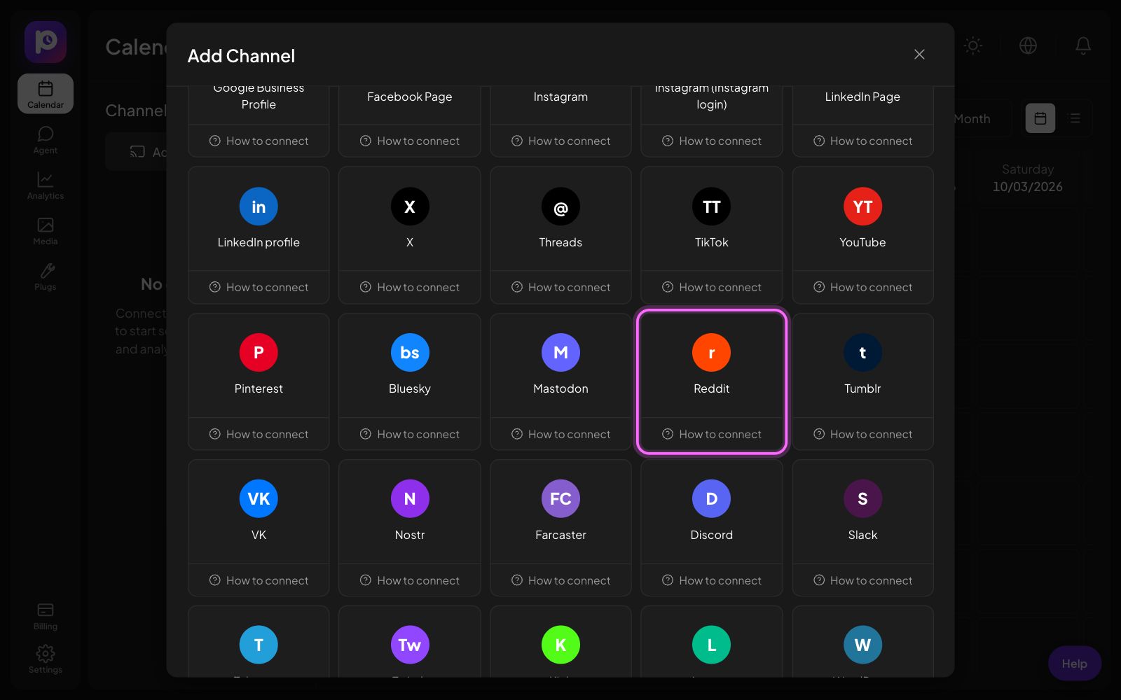Open language globe icon

coord(1028,45)
